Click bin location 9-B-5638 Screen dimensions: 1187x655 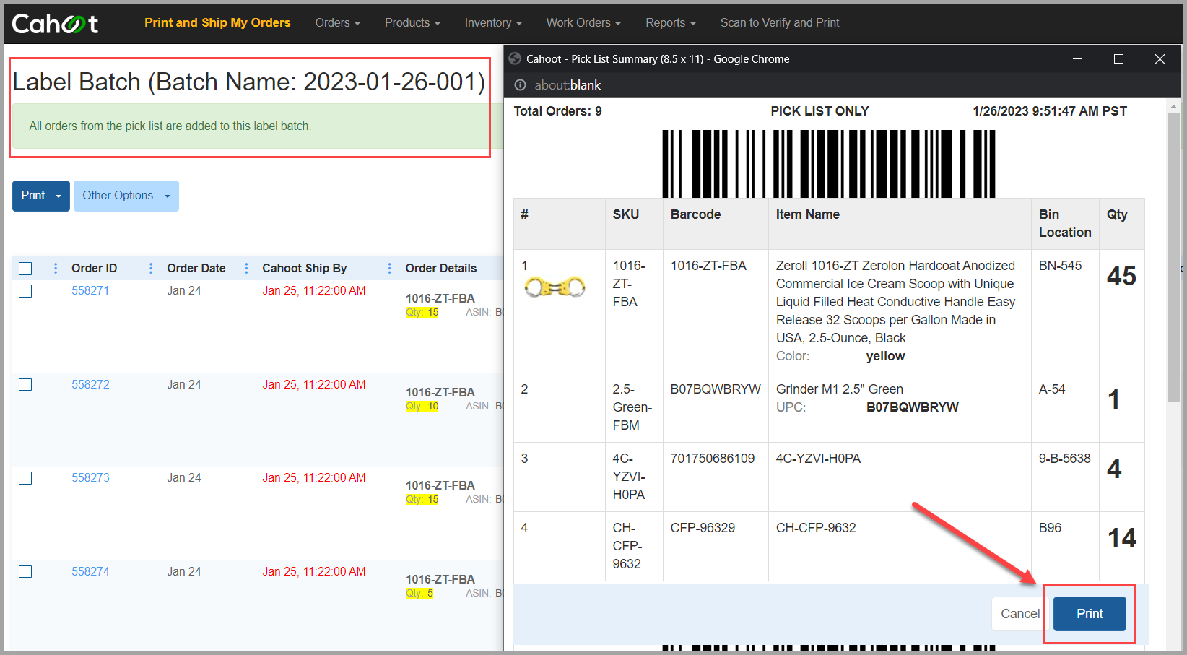(x=1065, y=459)
